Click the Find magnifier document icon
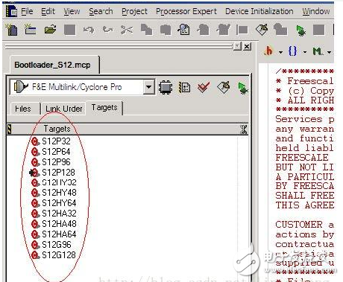343x282 pixels. point(183,30)
